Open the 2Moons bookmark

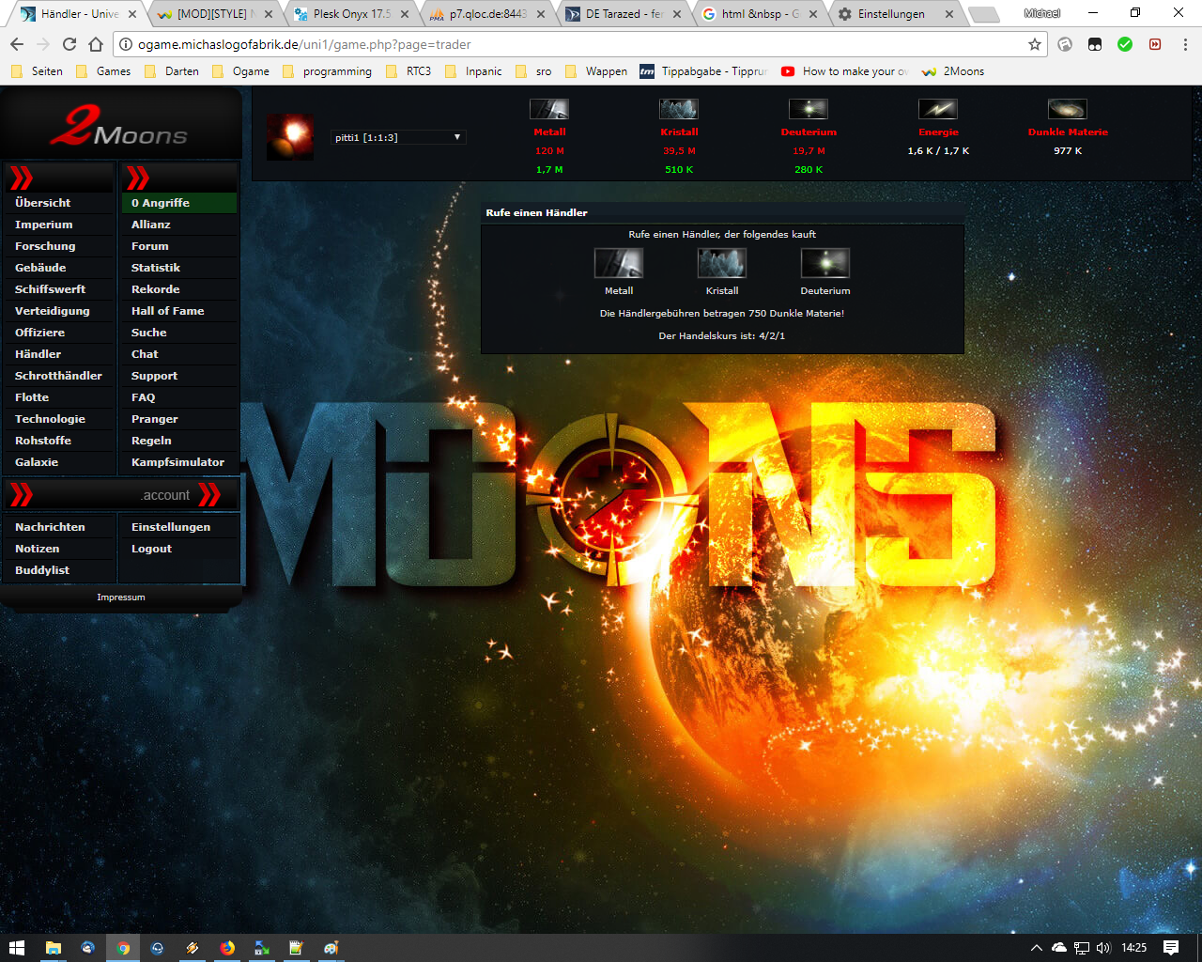953,71
